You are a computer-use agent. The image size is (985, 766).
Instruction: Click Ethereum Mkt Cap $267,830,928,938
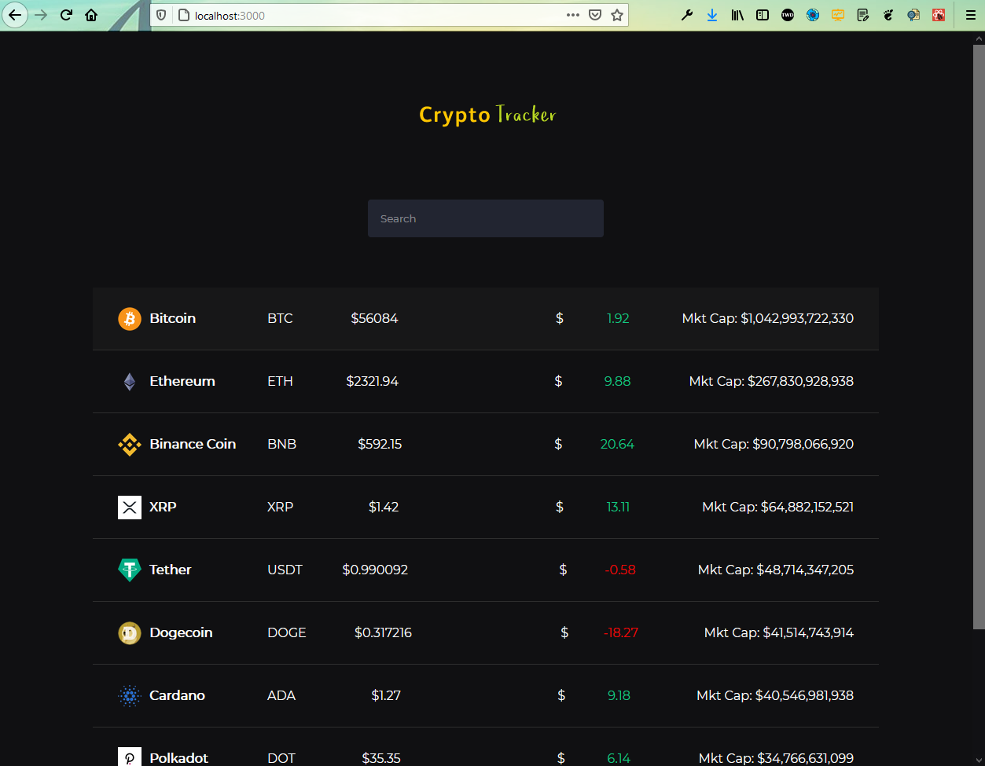coord(771,381)
